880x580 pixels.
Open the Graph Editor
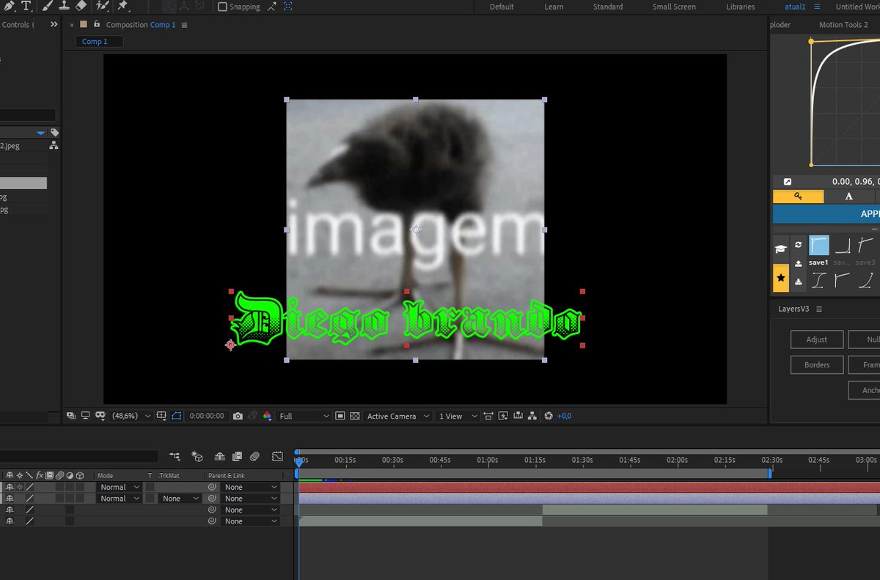pyautogui.click(x=277, y=456)
